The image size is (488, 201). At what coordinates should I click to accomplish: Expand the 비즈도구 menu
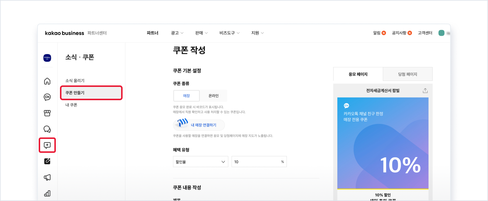point(230,33)
